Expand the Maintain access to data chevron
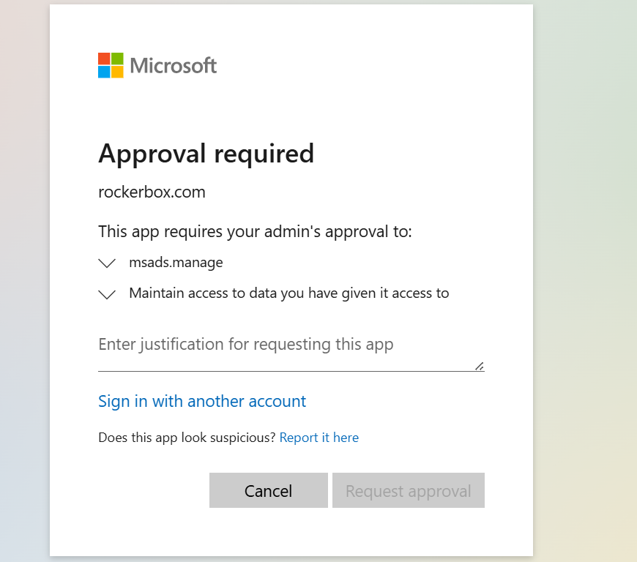This screenshot has height=562, width=637. 107,294
